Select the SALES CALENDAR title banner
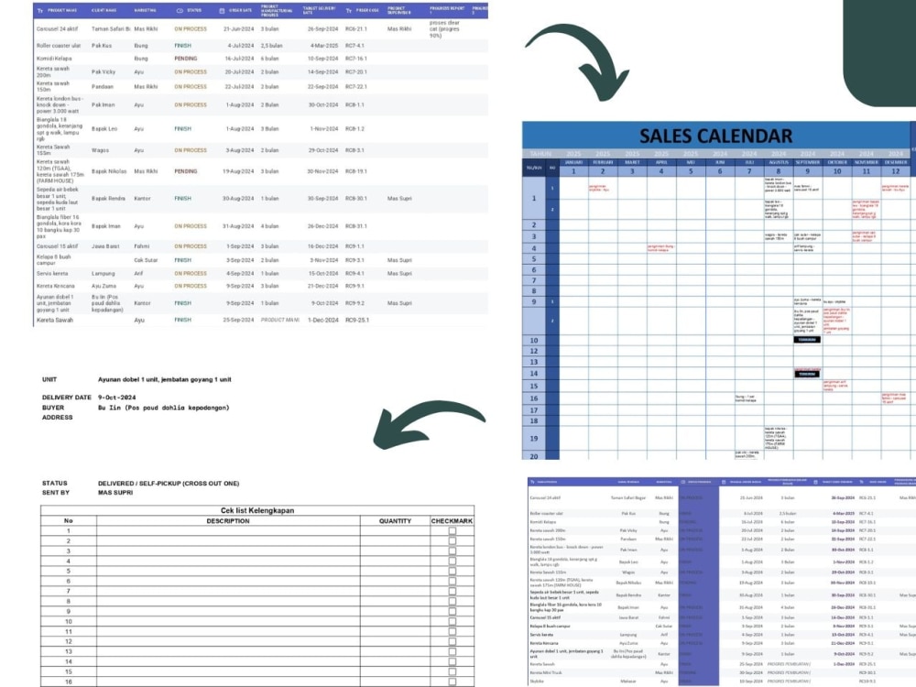This screenshot has width=916, height=687. pyautogui.click(x=715, y=136)
